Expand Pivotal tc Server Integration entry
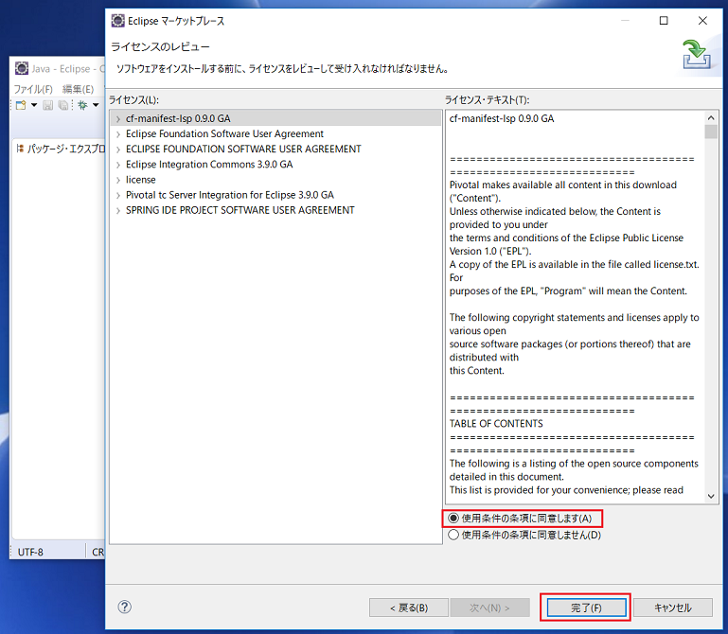The height and width of the screenshot is (634, 728). pos(118,195)
